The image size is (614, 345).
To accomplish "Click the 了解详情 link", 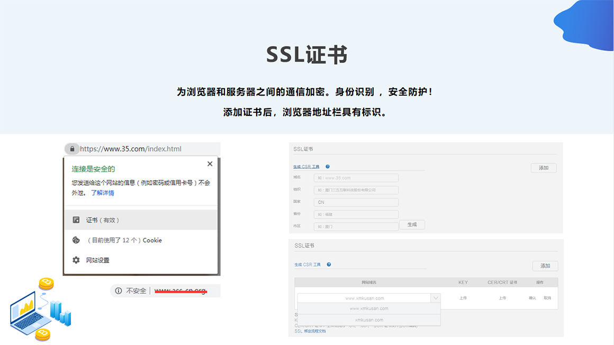I will click(x=103, y=193).
